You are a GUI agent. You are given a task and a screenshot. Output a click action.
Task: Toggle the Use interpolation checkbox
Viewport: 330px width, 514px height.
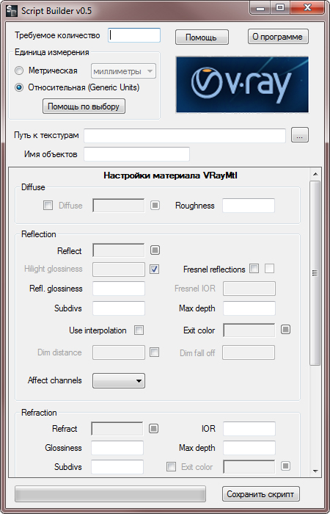click(x=139, y=330)
